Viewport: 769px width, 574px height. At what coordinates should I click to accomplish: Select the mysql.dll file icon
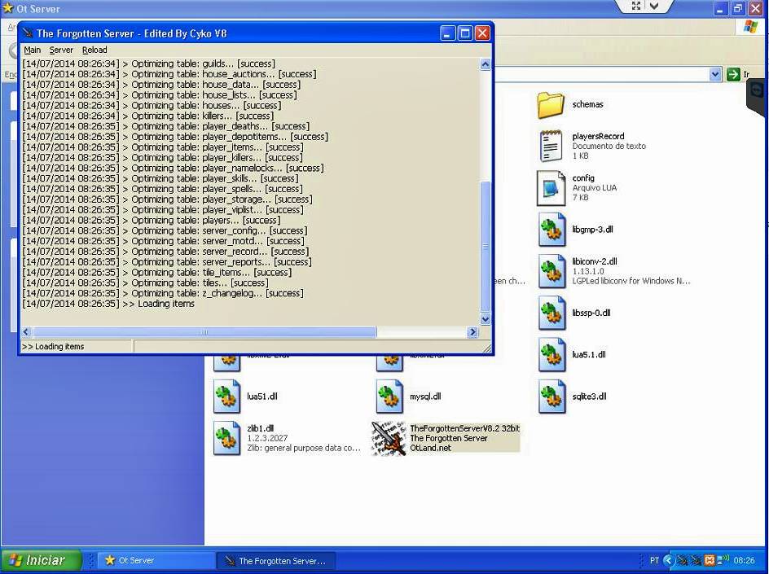tap(389, 396)
